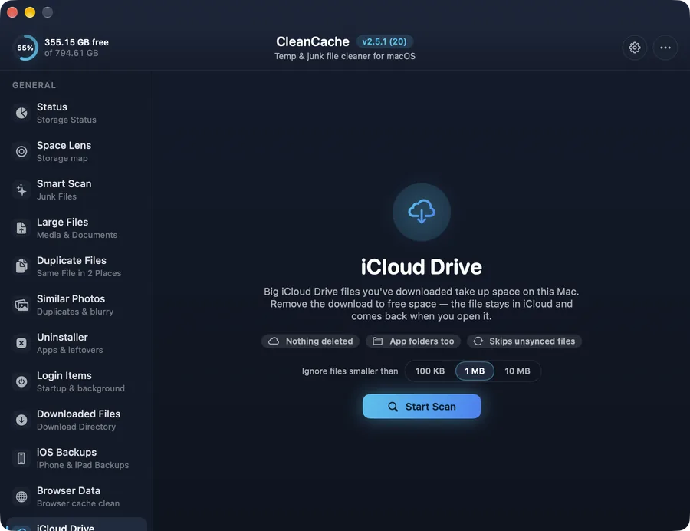690x531 pixels.
Task: Open the Uninstaller section
Action: pyautogui.click(x=77, y=343)
